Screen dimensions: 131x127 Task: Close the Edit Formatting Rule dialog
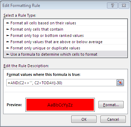(x=124, y=6)
